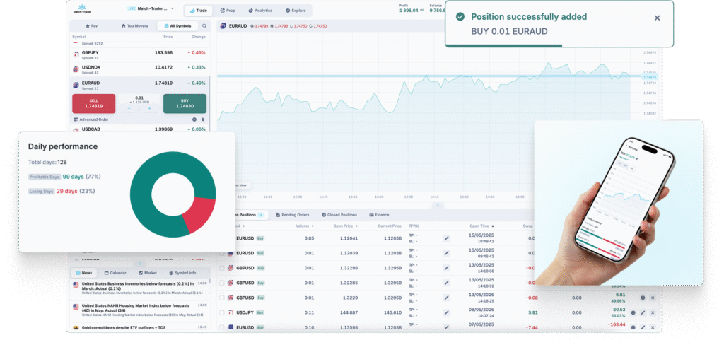Open the Explore tab

click(296, 10)
